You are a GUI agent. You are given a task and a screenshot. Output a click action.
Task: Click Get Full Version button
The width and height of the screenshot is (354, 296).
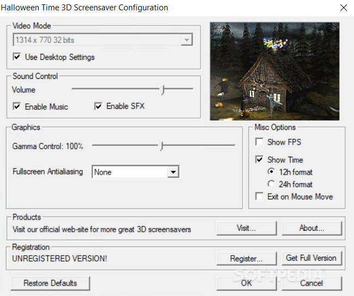[312, 258]
